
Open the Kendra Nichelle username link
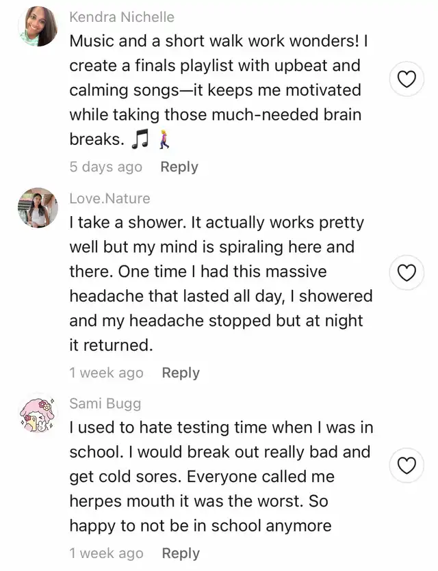(x=122, y=17)
